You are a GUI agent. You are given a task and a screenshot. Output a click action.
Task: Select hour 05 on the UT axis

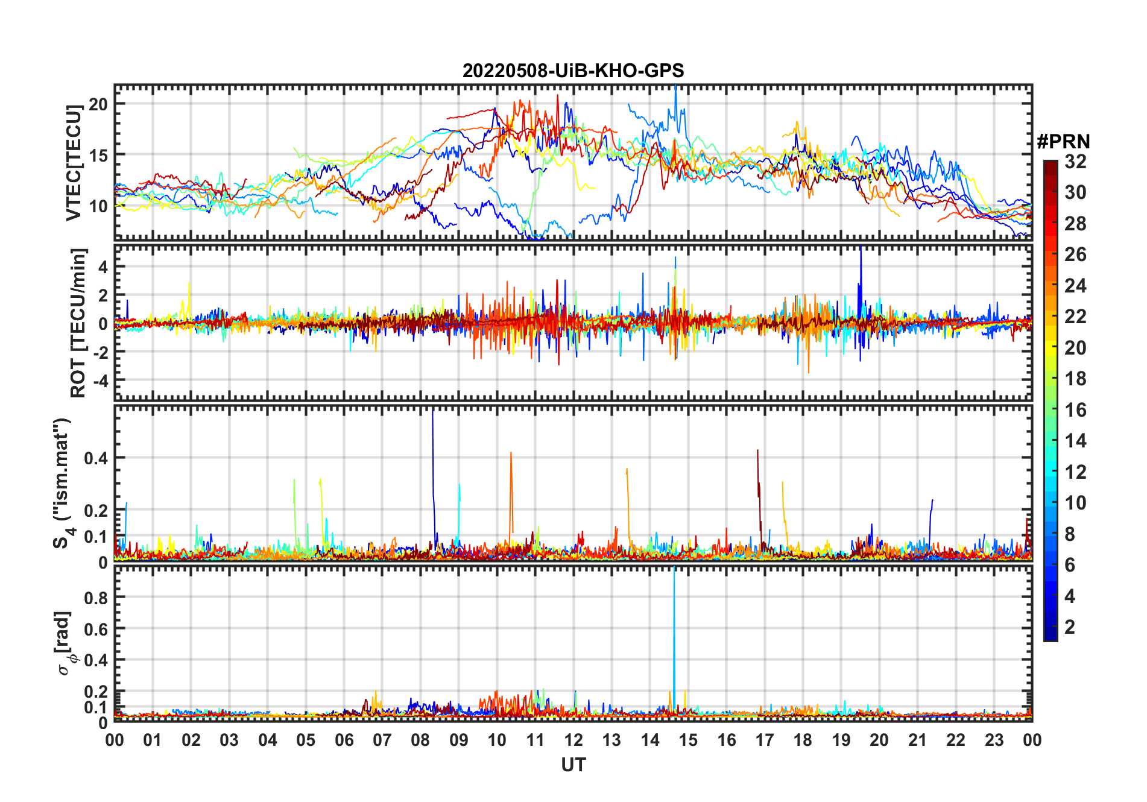pos(306,740)
